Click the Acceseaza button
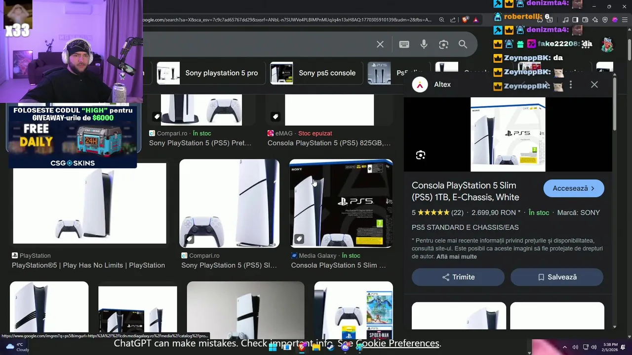Viewport: 632px width, 355px height. (574, 188)
